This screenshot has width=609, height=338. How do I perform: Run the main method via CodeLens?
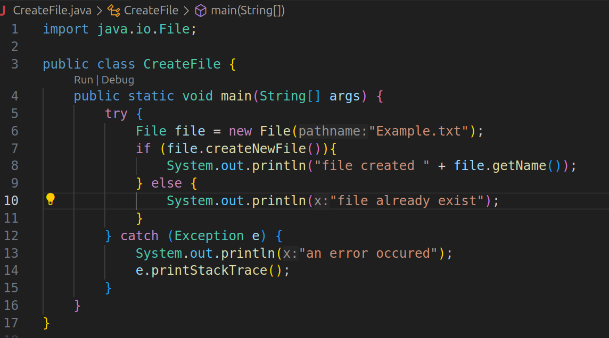pos(83,80)
